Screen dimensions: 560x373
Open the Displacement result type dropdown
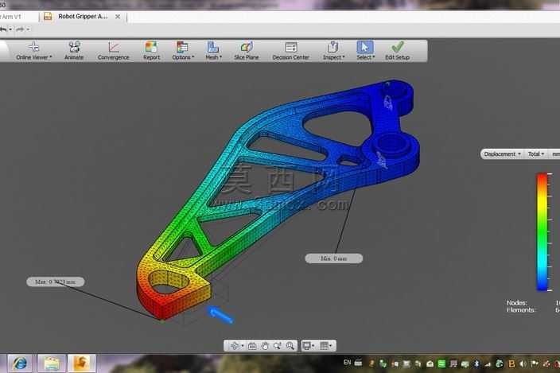pos(502,153)
